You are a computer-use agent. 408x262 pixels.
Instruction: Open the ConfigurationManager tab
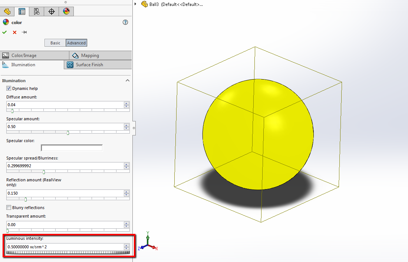[x=37, y=11]
